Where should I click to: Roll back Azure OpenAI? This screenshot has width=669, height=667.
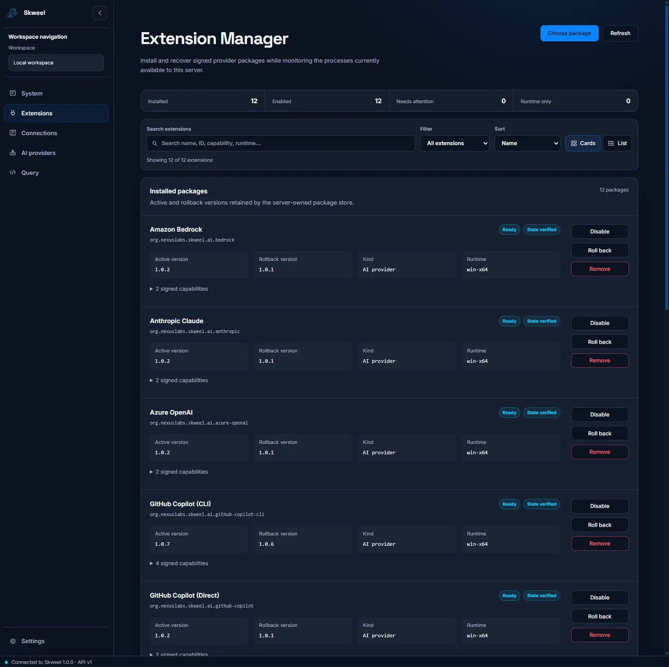[x=600, y=433]
